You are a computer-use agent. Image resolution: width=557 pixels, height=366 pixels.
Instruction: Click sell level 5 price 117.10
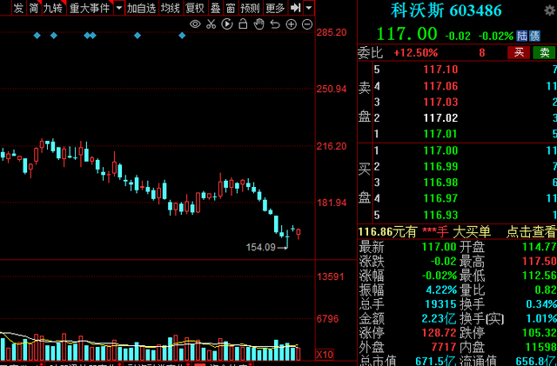point(440,70)
